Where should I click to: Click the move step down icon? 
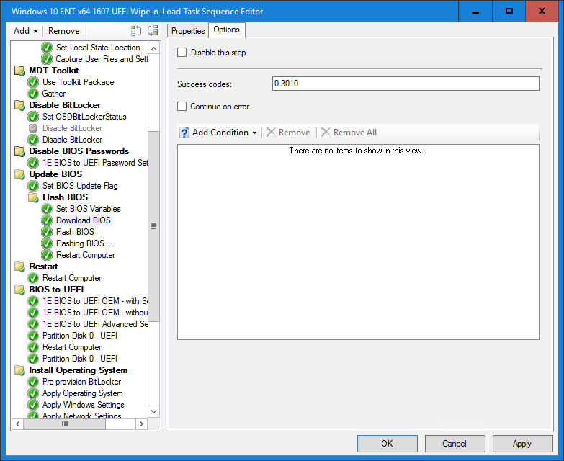pyautogui.click(x=152, y=31)
